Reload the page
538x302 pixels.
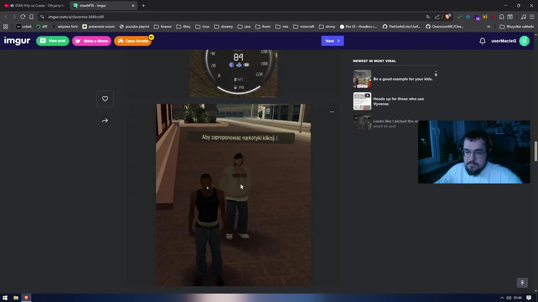23,17
